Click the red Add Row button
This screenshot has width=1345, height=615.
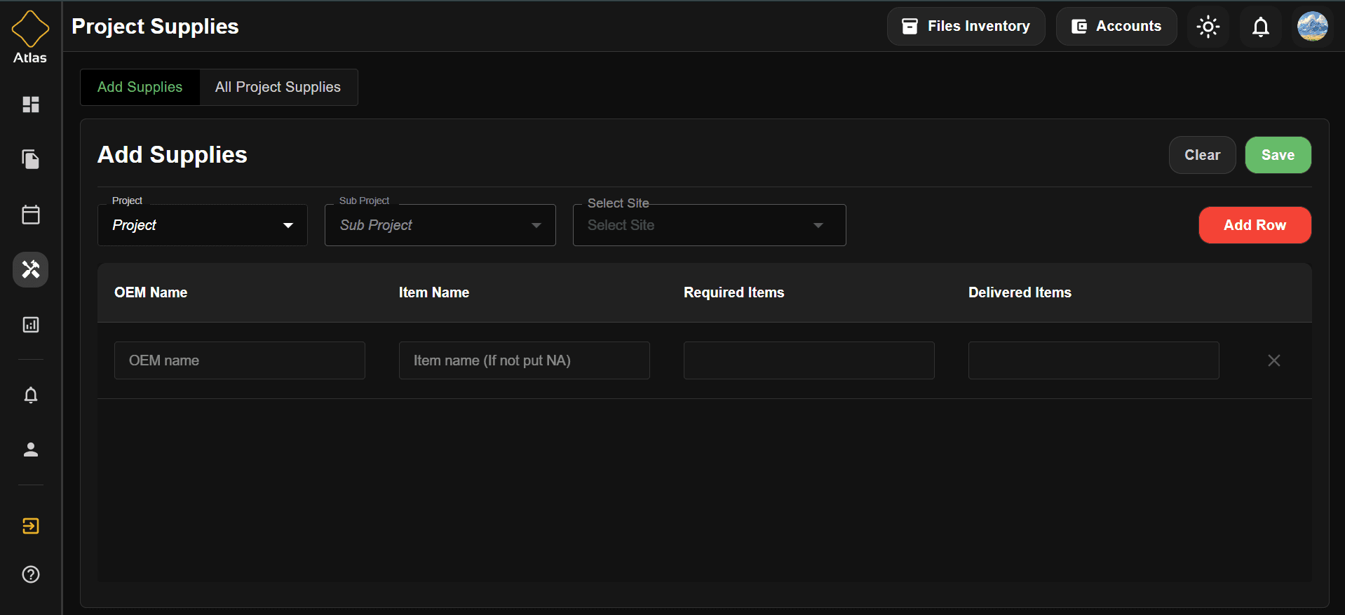coord(1254,225)
